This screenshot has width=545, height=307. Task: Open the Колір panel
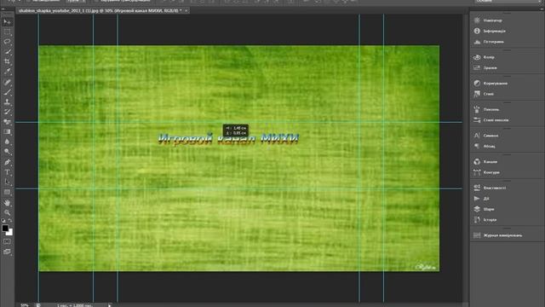tap(485, 57)
